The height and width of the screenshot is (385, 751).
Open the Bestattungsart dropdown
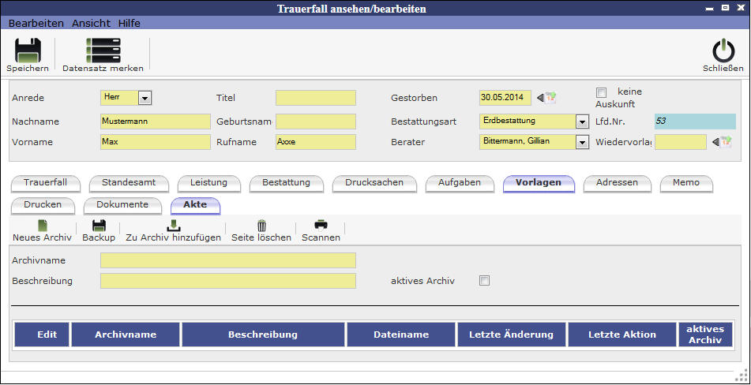tap(582, 122)
